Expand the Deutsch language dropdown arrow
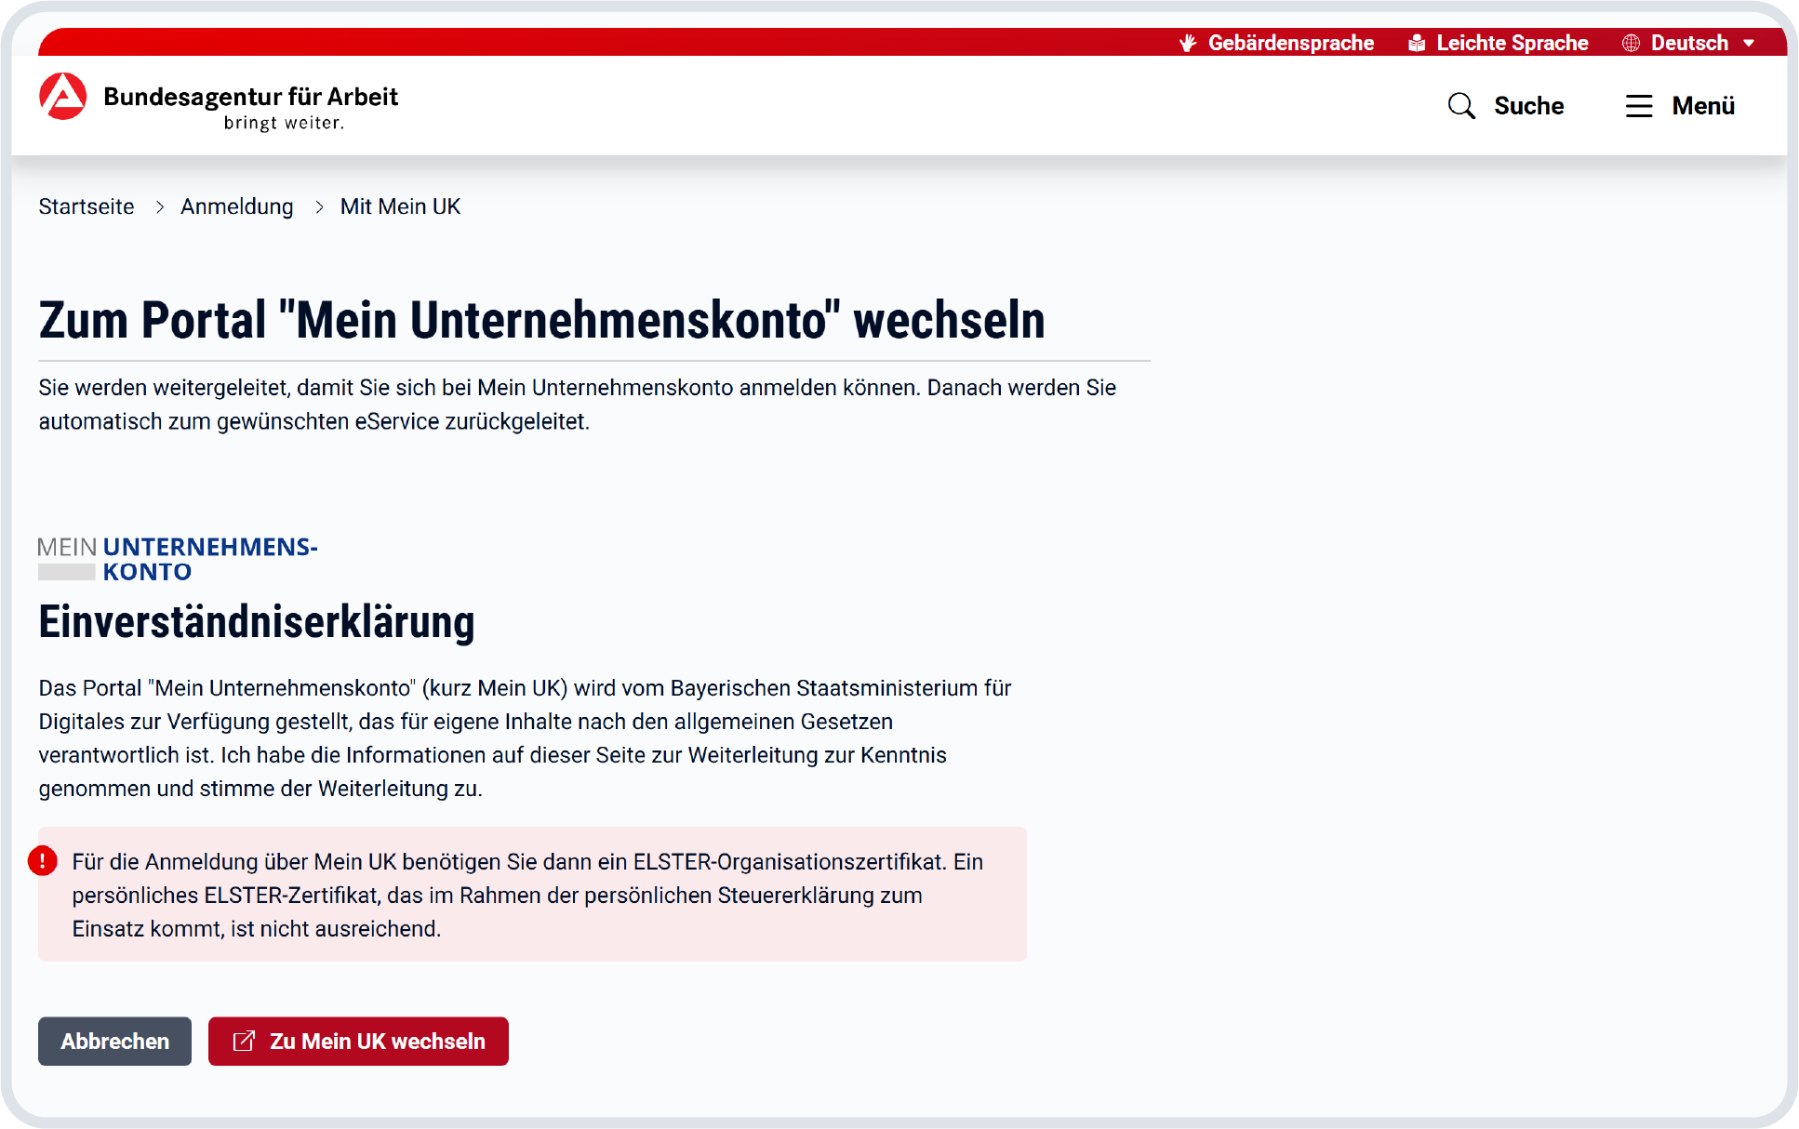1799x1129 pixels. coord(1750,42)
